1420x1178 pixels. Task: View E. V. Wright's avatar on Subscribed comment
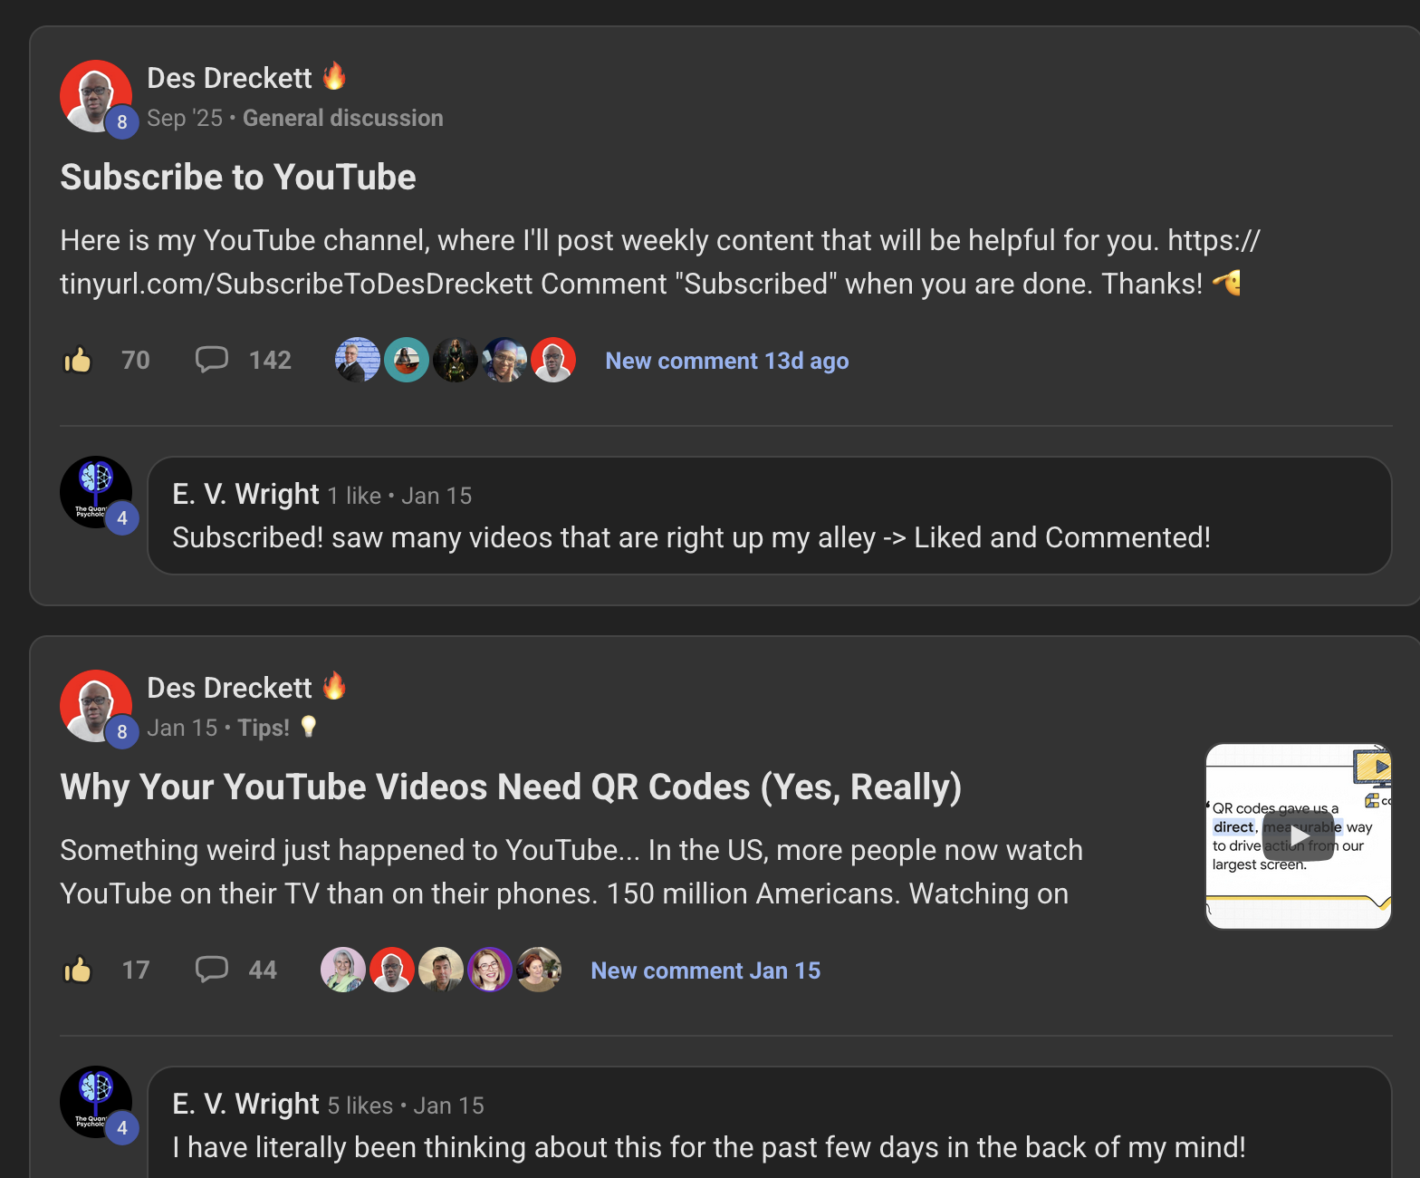(96, 492)
